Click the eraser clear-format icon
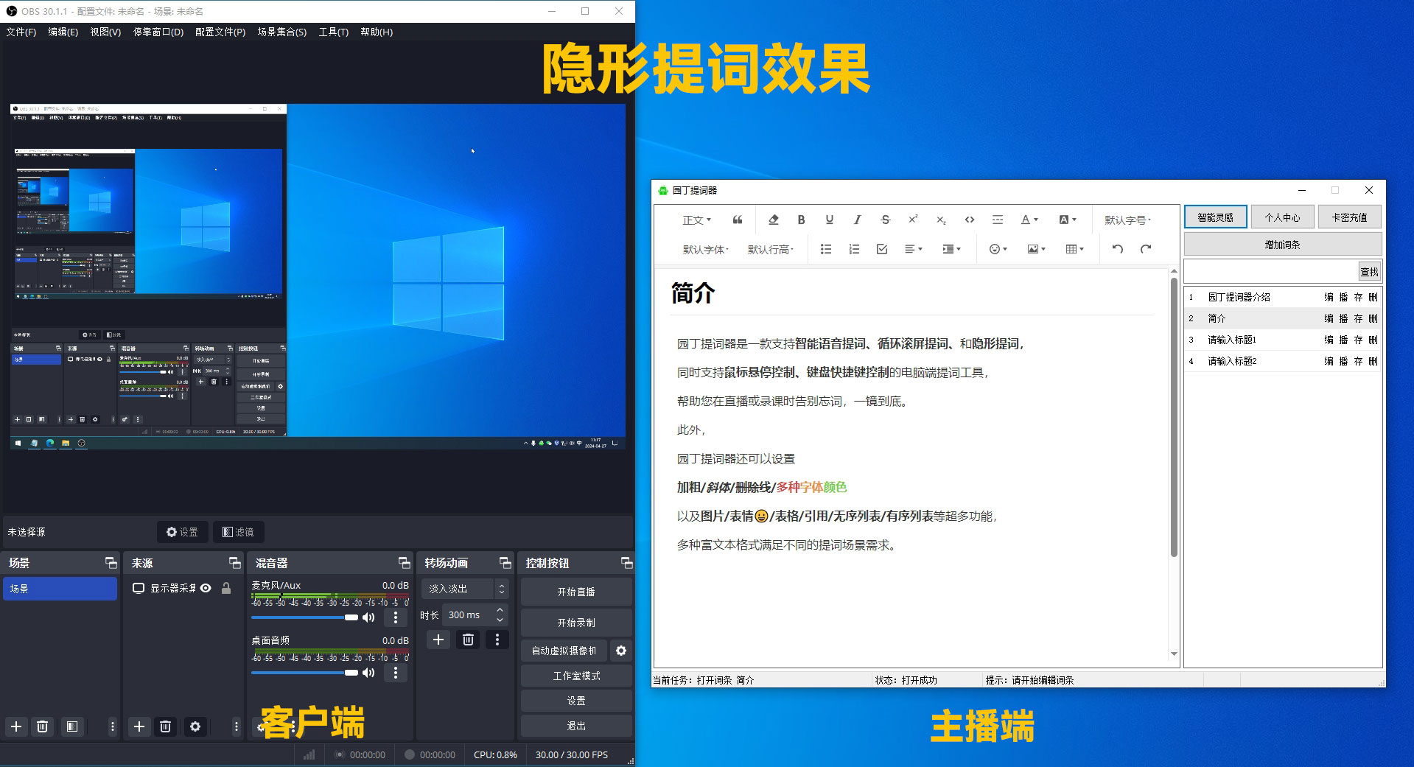The image size is (1414, 767). click(x=773, y=220)
